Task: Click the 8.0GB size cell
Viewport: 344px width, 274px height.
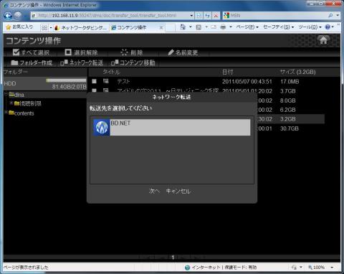Action: (288, 100)
